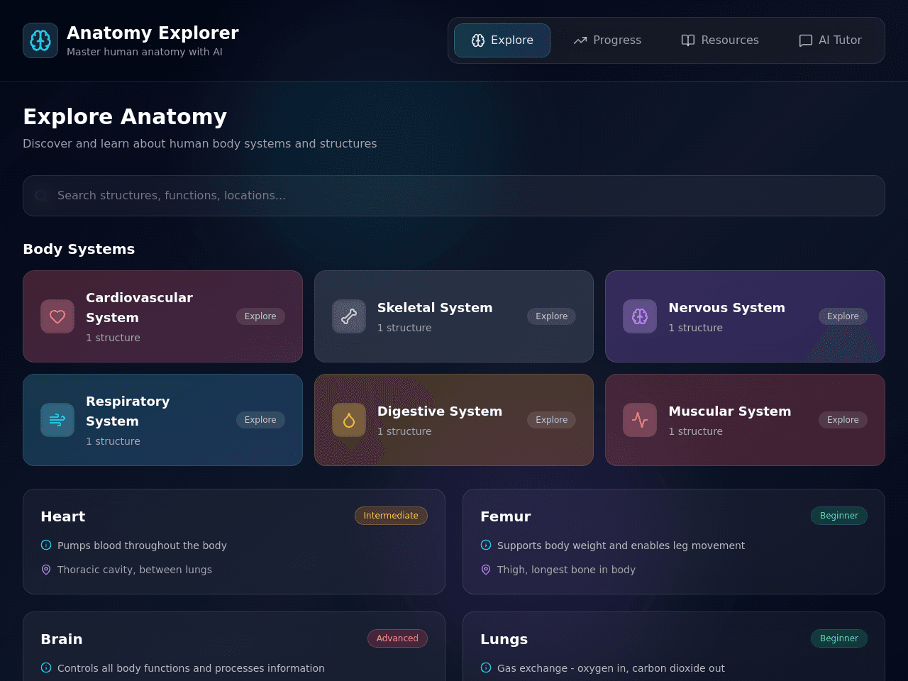The height and width of the screenshot is (681, 908).
Task: Click 'Gas exchange - oxygen in, carbon dioxide out'
Action: click(611, 668)
